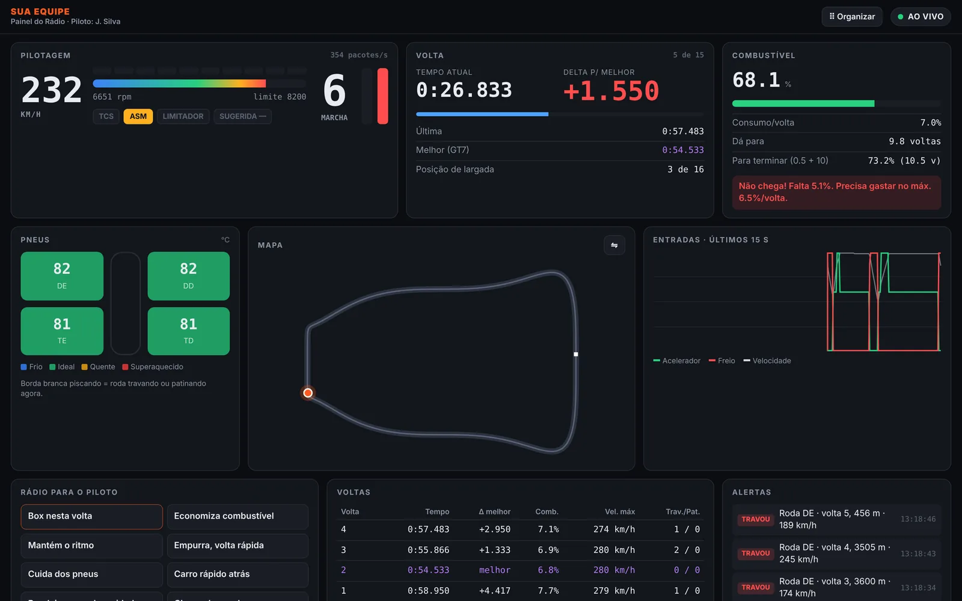The height and width of the screenshot is (601, 962).
Task: Click the DE front-left tyre temperature tile
Action: point(62,276)
